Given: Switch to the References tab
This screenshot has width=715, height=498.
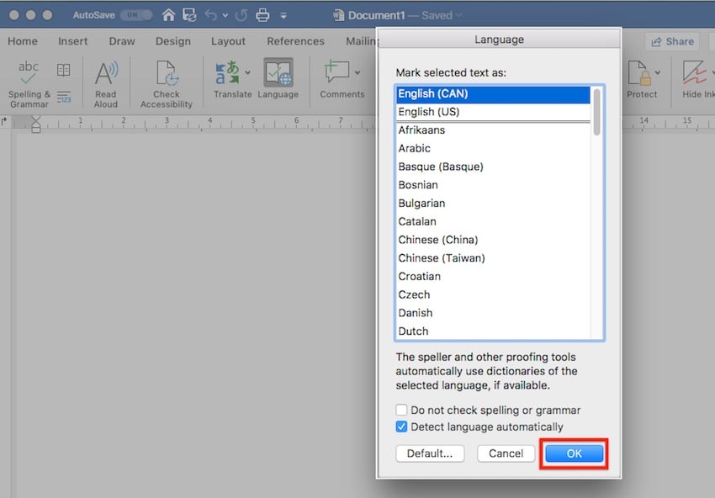Looking at the screenshot, I should [295, 40].
